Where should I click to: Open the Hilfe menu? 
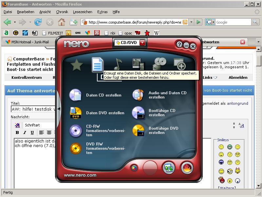tap(116, 12)
